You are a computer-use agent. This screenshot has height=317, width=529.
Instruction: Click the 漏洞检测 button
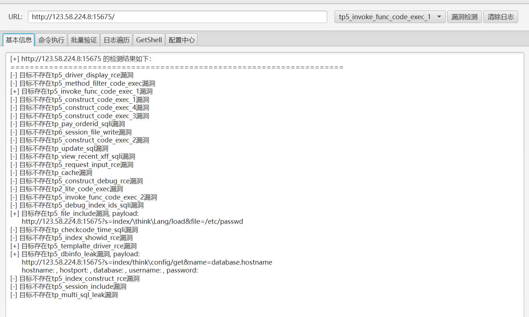coord(465,17)
